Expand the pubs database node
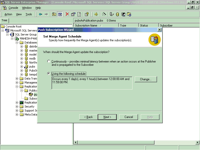 point(21,66)
